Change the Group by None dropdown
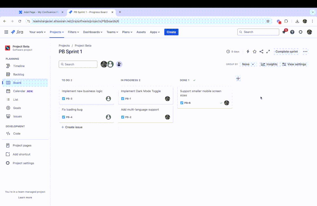This screenshot has width=317, height=206. click(248, 64)
